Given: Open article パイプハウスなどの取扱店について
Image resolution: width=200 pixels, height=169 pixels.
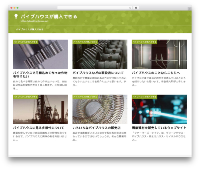Looking at the screenshot, I should point(98,73).
